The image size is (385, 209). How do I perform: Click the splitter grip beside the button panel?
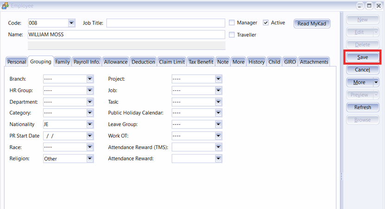coord(341,176)
